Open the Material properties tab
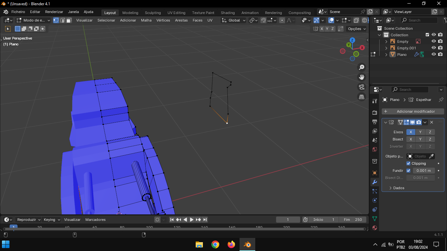The height and width of the screenshot is (251, 447). (x=375, y=228)
